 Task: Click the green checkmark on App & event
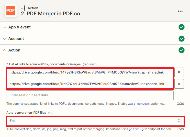(181, 27)
